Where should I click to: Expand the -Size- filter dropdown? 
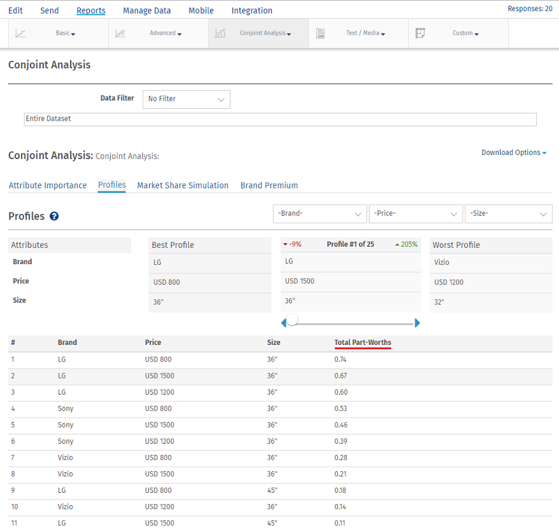pyautogui.click(x=508, y=214)
